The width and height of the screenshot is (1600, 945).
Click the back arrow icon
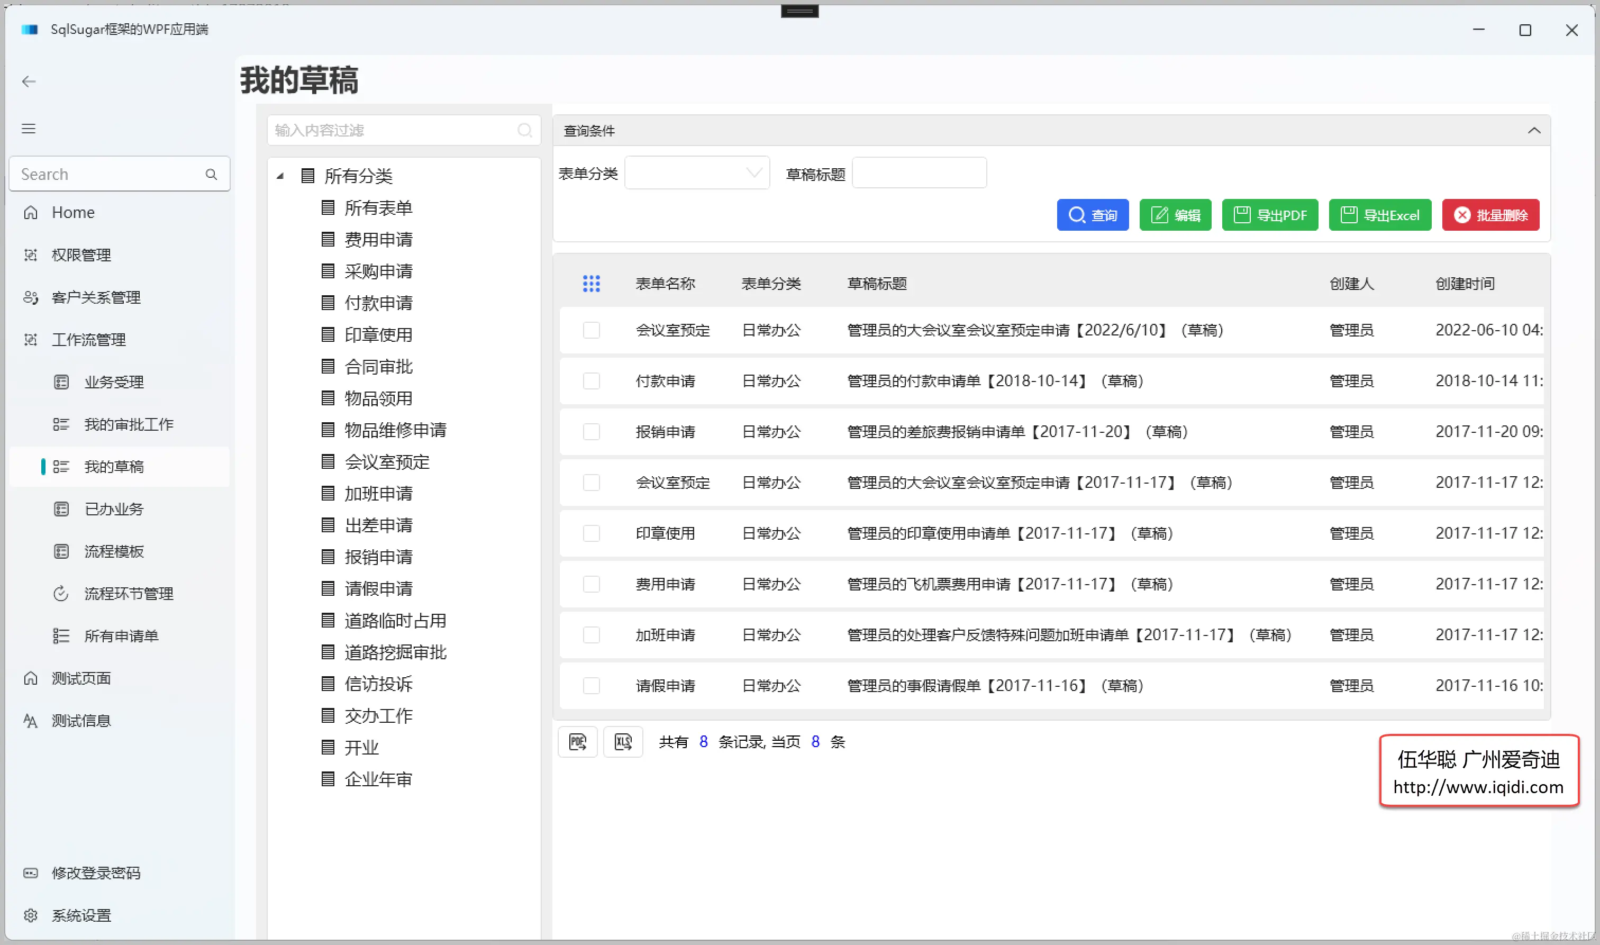[29, 81]
